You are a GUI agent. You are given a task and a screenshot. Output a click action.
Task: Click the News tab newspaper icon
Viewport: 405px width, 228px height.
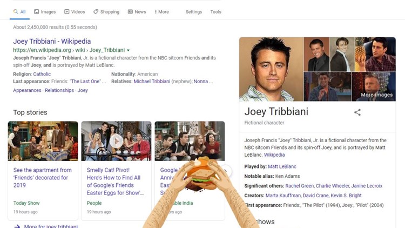click(x=130, y=12)
